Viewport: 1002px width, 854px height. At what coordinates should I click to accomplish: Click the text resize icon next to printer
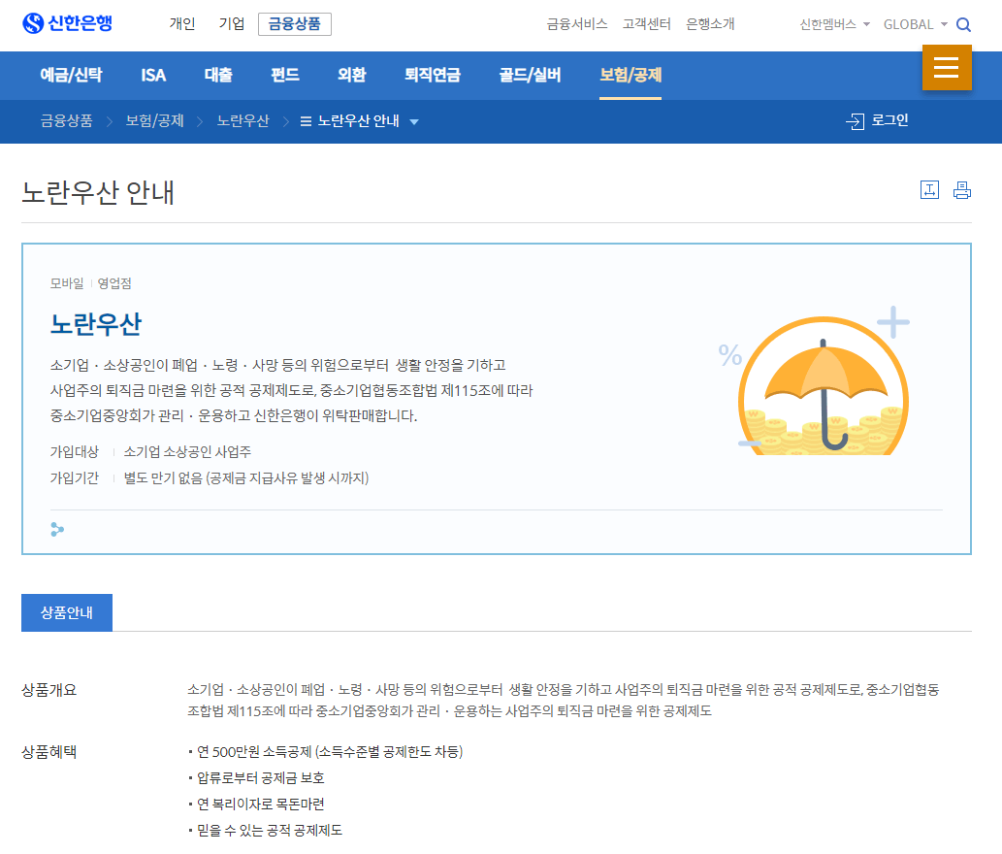coord(929,191)
